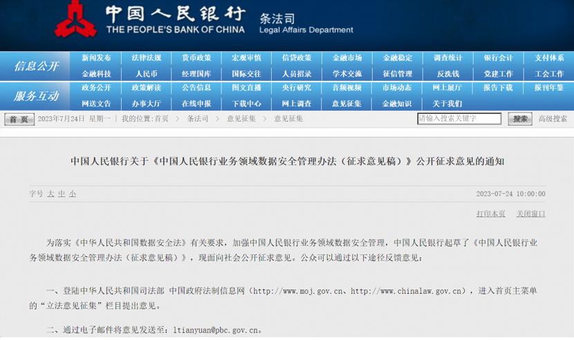Image resolution: width=574 pixels, height=340 pixels.
Task: Open the 新闻发布 menu item
Action: click(96, 58)
